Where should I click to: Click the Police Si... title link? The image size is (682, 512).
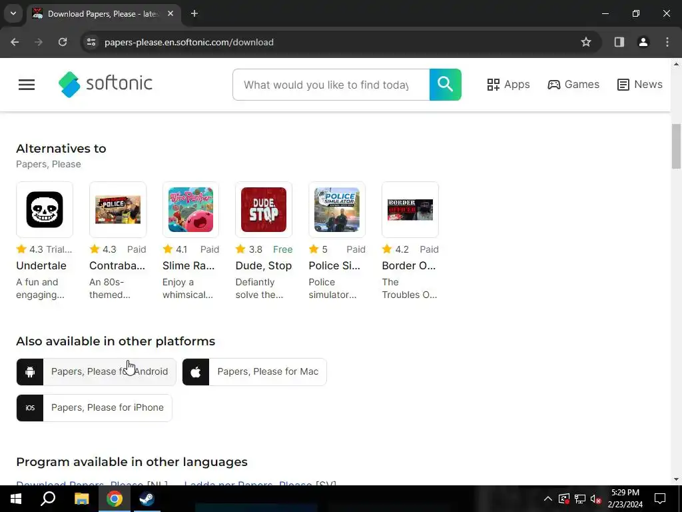pyautogui.click(x=334, y=265)
